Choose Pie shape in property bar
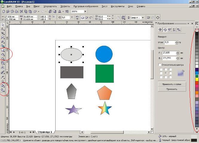Screen dimensions: 199x143 point(87,18)
